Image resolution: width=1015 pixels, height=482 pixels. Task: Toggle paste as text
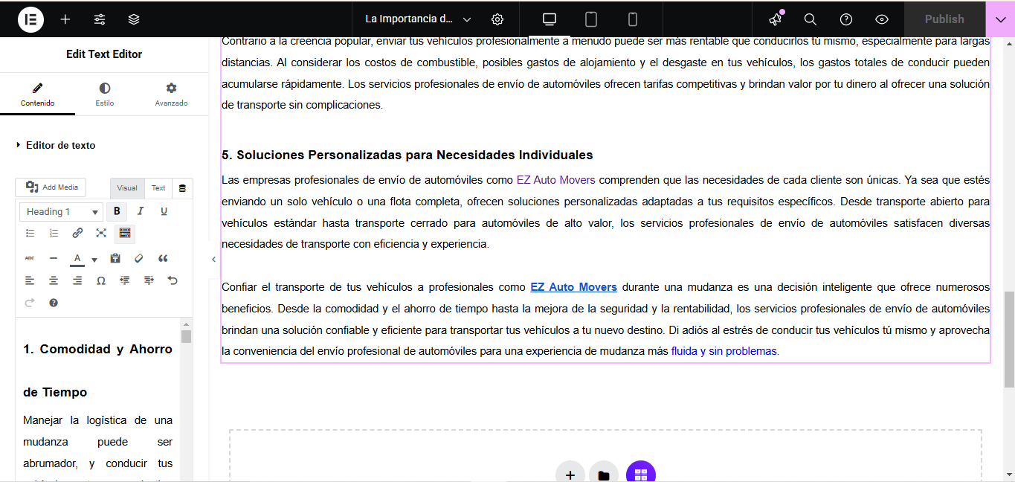pos(115,258)
